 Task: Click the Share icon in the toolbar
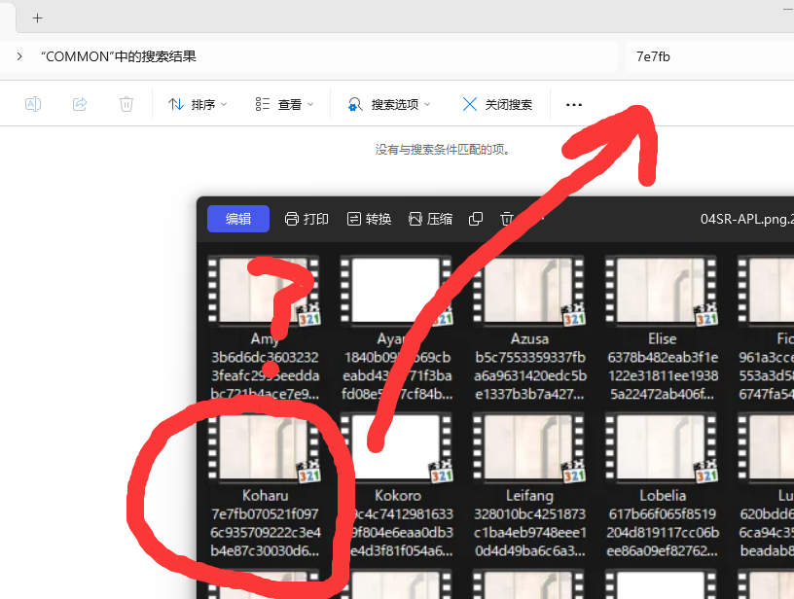click(x=80, y=104)
